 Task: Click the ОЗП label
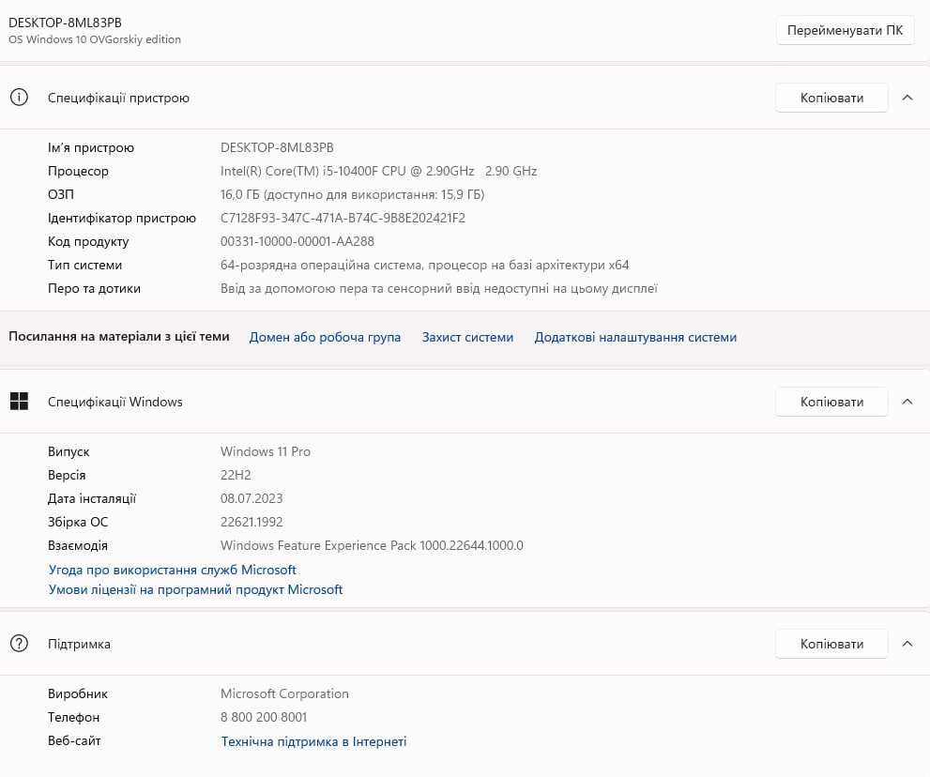(x=61, y=194)
